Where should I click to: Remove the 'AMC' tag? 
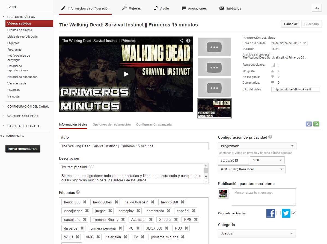click(x=98, y=237)
